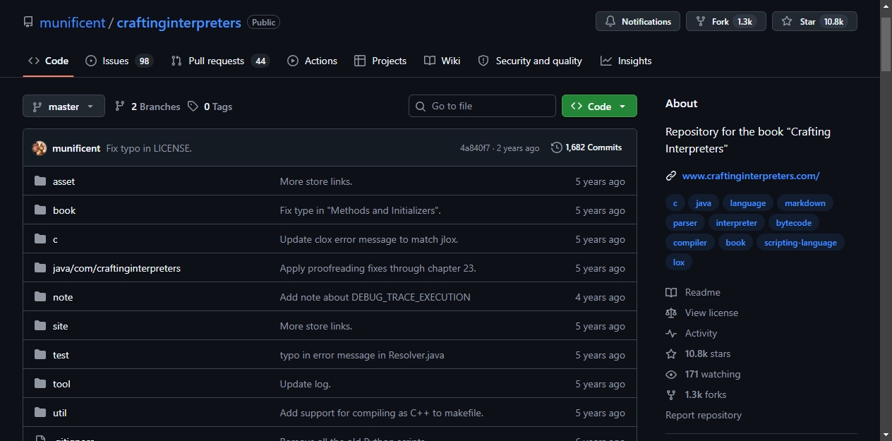The image size is (892, 441).
Task: Select the scripting-language topic tag
Action: (x=800, y=243)
